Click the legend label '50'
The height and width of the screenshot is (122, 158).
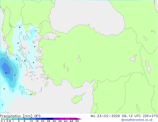tap(77, 121)
